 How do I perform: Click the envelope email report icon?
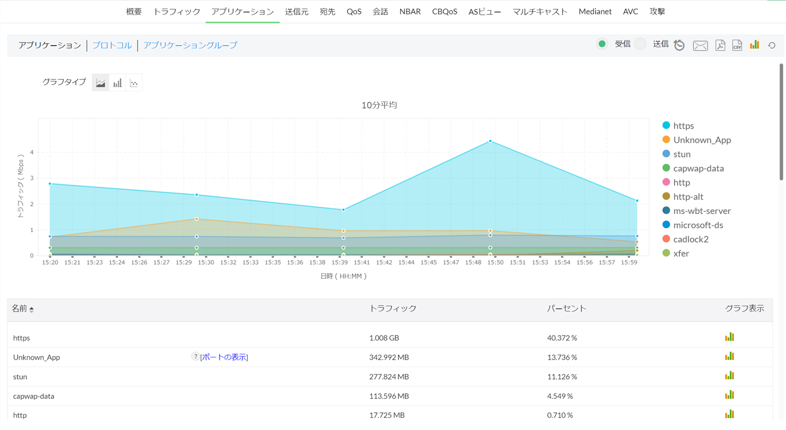[x=700, y=46]
